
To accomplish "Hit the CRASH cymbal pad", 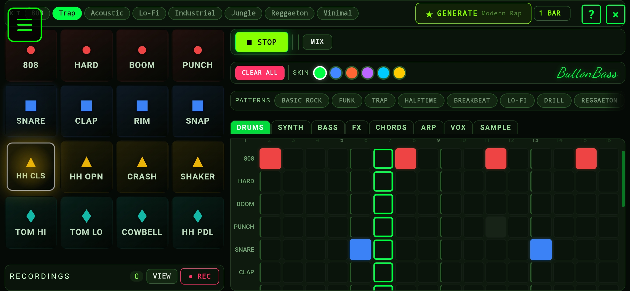I will pos(142,167).
